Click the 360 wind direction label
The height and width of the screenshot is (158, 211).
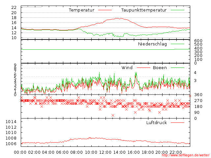pyautogui.click(x=198, y=95)
